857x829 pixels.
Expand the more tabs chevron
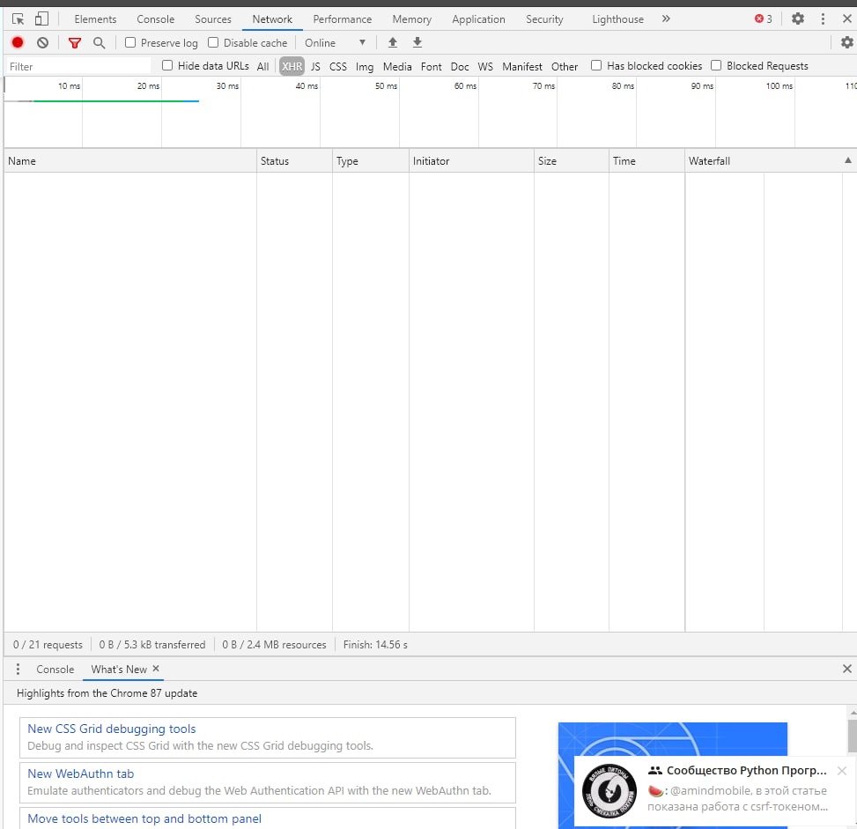coord(666,19)
